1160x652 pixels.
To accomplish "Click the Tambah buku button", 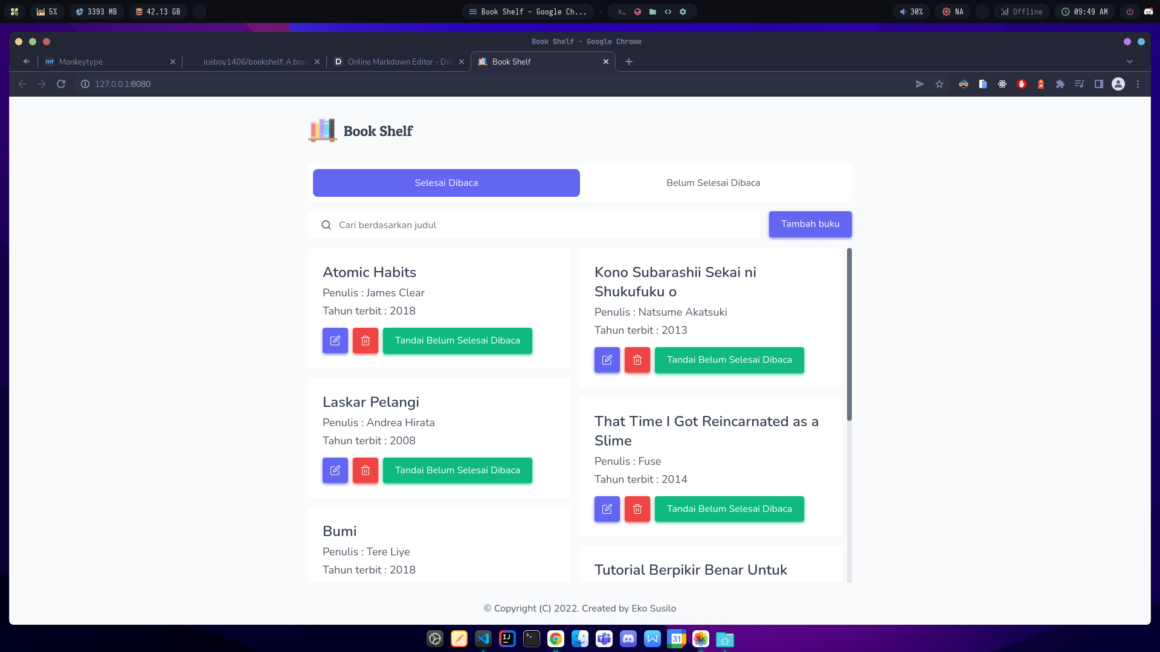I will (810, 224).
